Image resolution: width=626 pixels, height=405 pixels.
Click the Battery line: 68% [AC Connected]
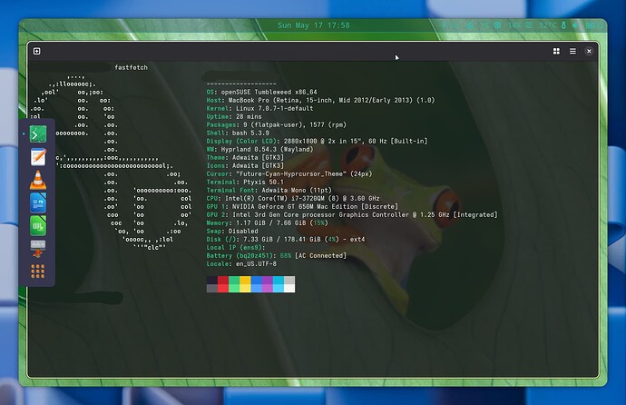pos(277,255)
